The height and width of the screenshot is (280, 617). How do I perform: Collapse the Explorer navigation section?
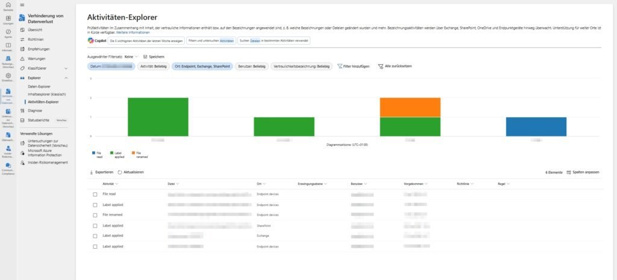click(66, 78)
